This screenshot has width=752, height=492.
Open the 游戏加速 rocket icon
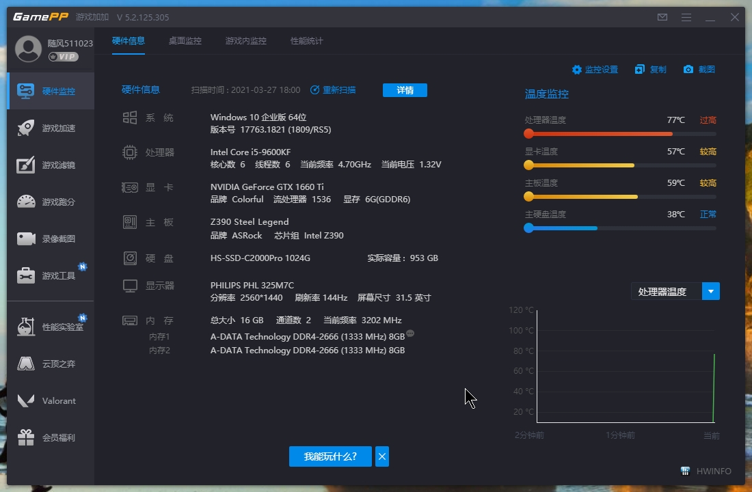[x=26, y=128]
